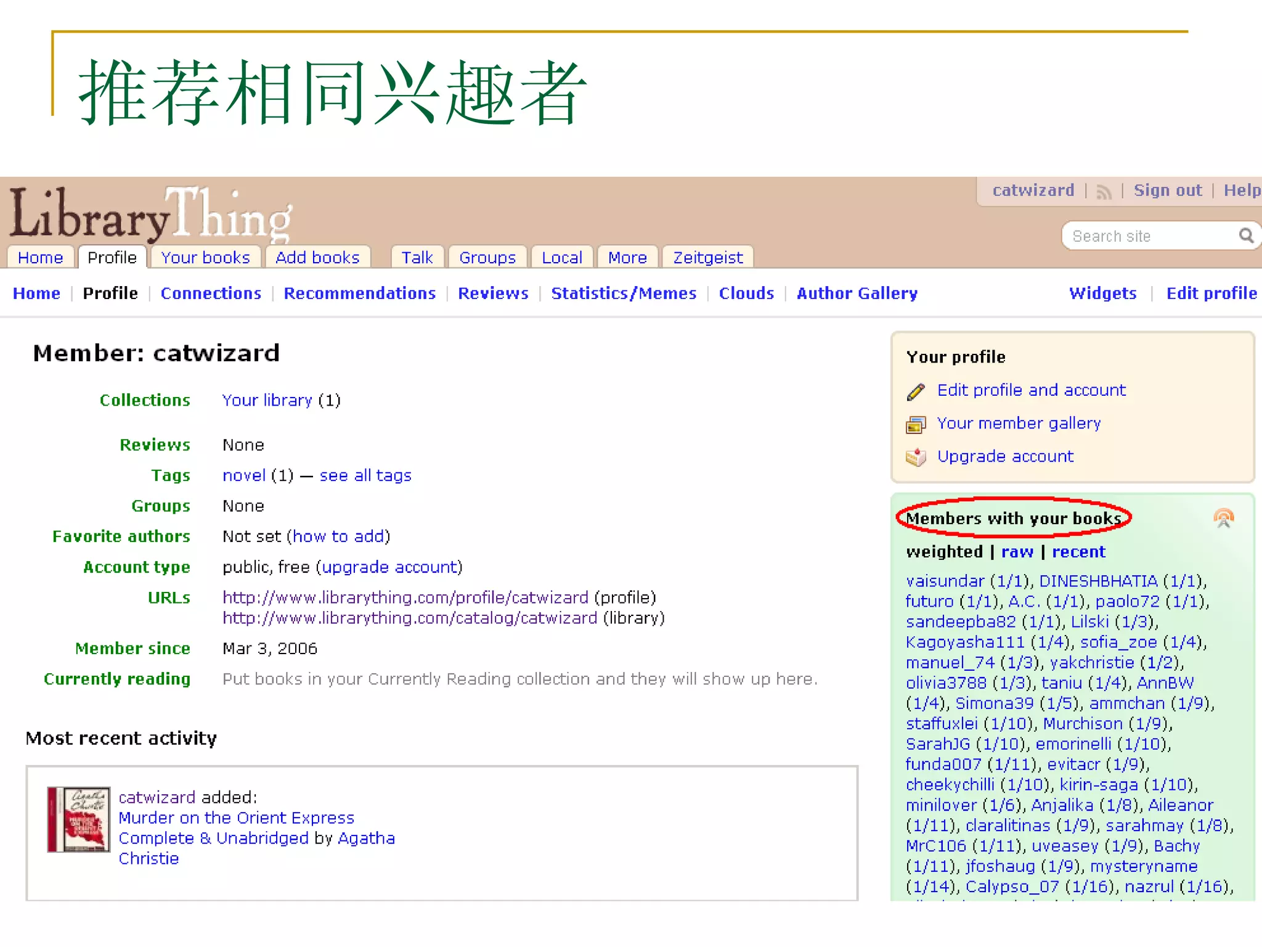Open the Zeitgeist tab

pyautogui.click(x=708, y=258)
